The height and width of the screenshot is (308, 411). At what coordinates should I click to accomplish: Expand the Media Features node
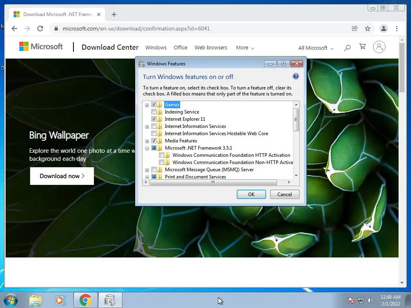tap(147, 141)
